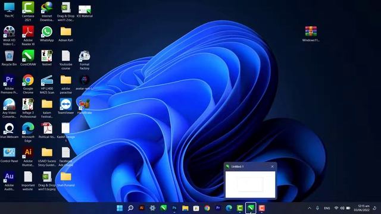Image resolution: width=381 pixels, height=214 pixels.
Task: Switch to green Camtasia taskbar icon
Action: pos(240,208)
